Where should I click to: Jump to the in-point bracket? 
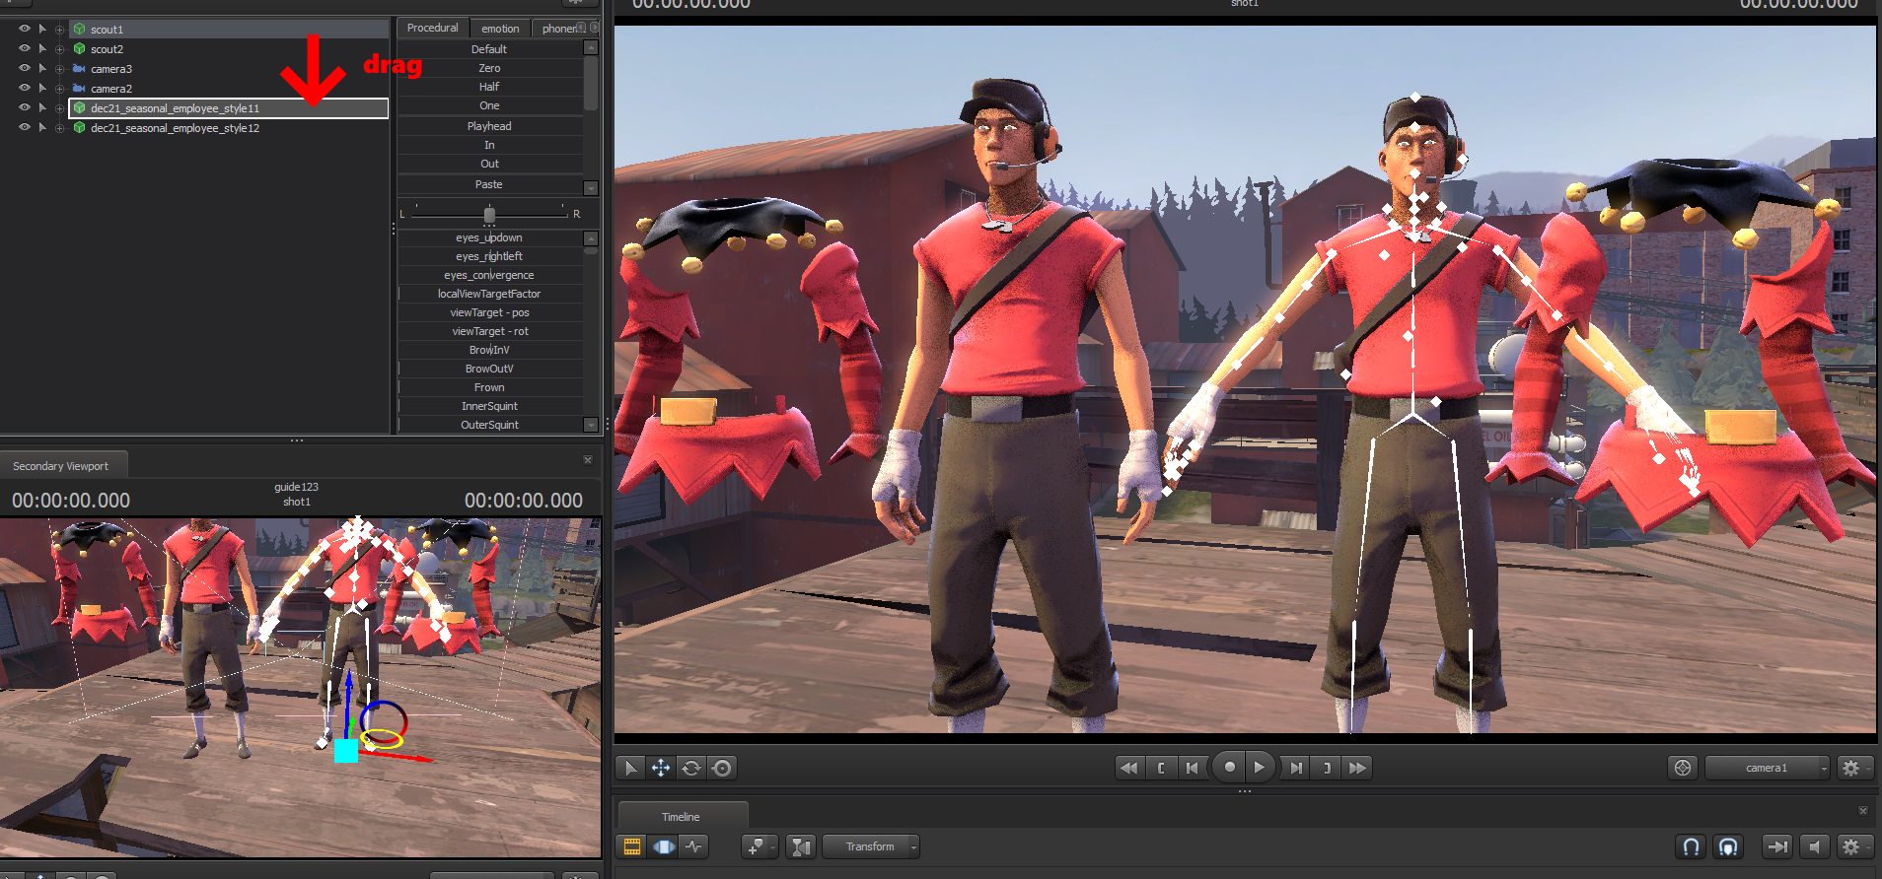click(x=1161, y=768)
